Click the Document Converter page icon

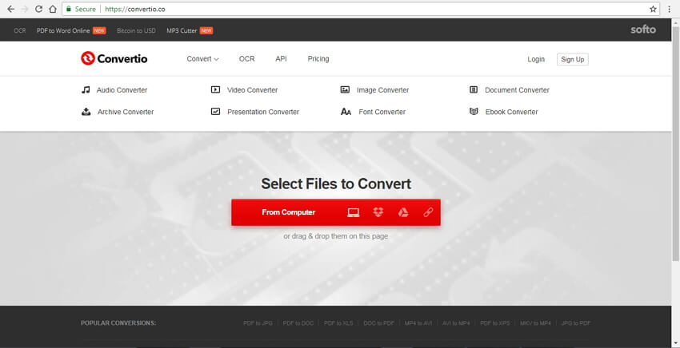[474, 89]
